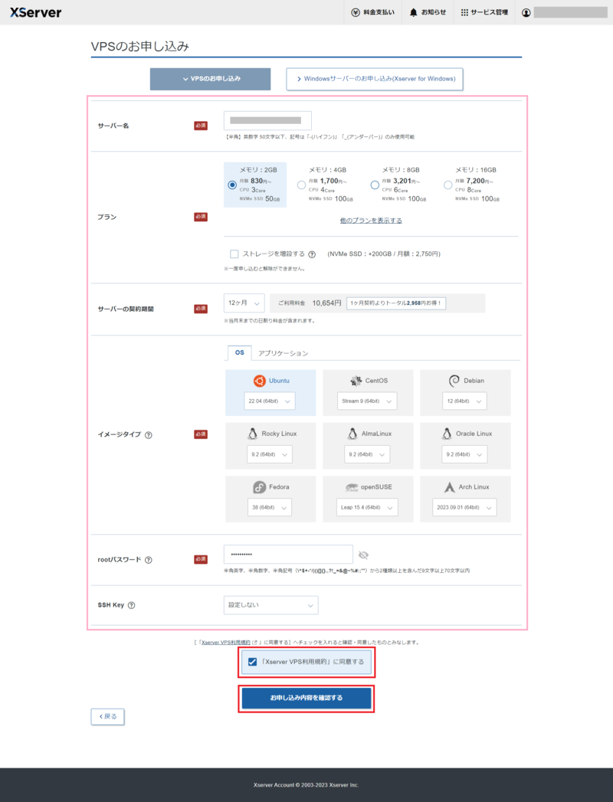This screenshot has height=802, width=613.
Task: Check the storage expansion checkbox
Action: (234, 254)
